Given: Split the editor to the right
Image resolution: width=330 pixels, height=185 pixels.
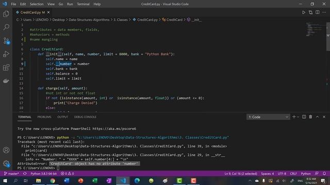Looking at the screenshot, I should tap(318, 12).
